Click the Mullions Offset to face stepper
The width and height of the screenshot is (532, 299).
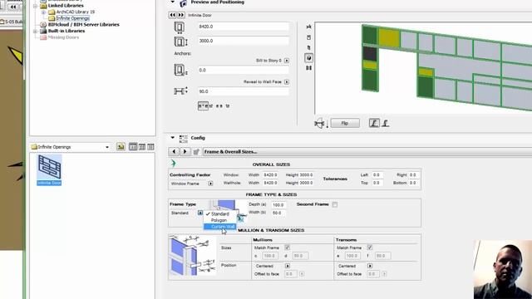[x=302, y=273]
